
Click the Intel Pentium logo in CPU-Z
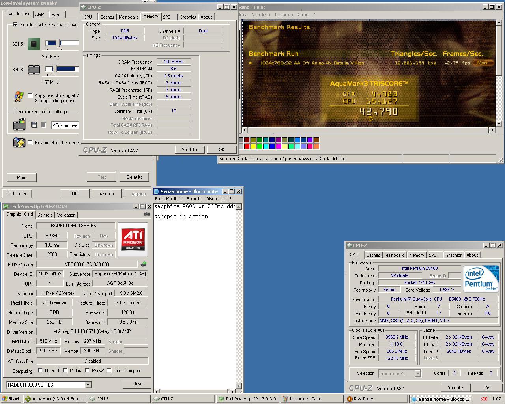[481, 278]
